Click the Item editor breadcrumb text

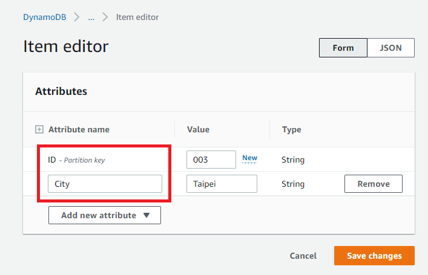coord(137,17)
